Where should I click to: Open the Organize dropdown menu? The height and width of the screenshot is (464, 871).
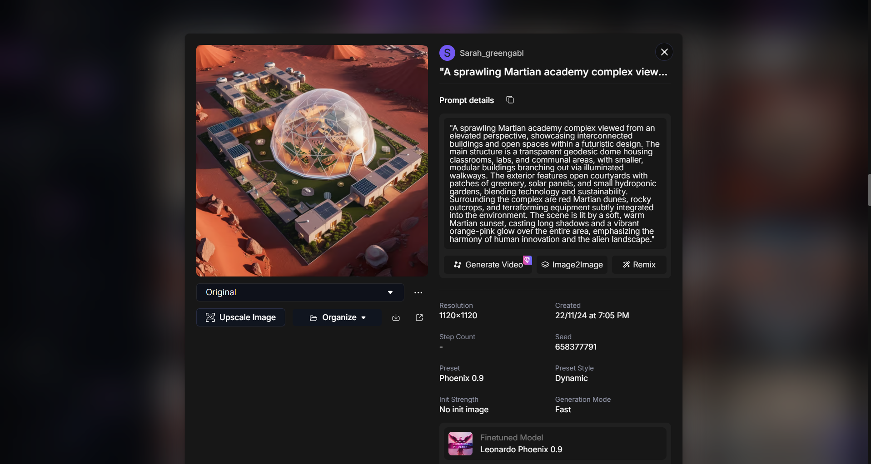(337, 317)
